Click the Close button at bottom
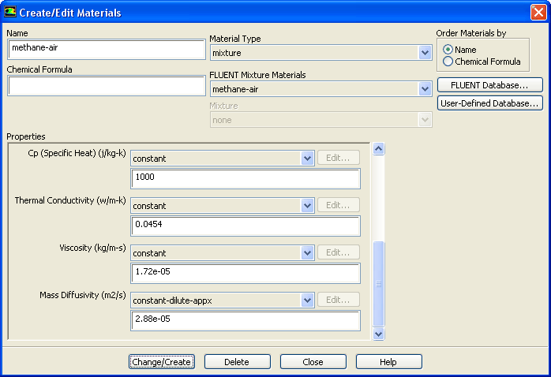Screen dimensions: 551x377 point(313,362)
